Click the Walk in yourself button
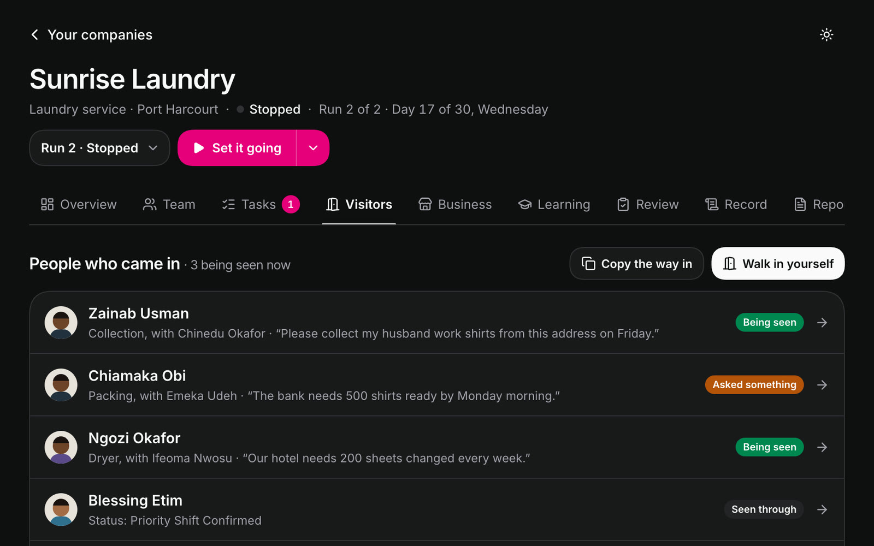 click(778, 264)
